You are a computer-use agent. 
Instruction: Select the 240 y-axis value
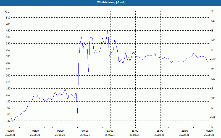(8, 76)
